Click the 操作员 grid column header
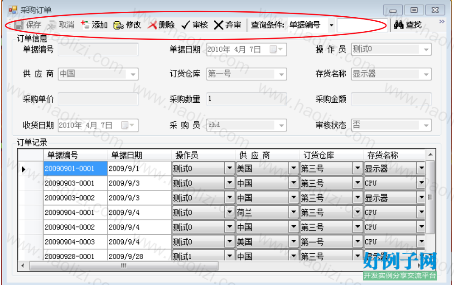This screenshot has width=454, height=285. [203, 155]
